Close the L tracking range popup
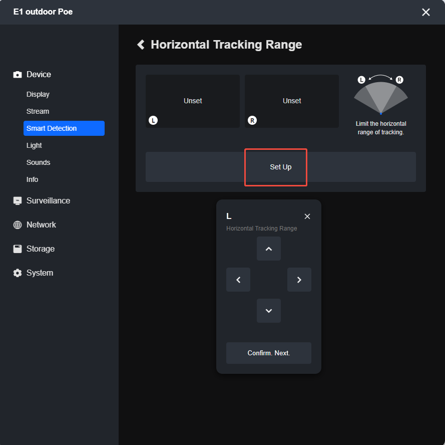The width and height of the screenshot is (445, 445). 307,216
